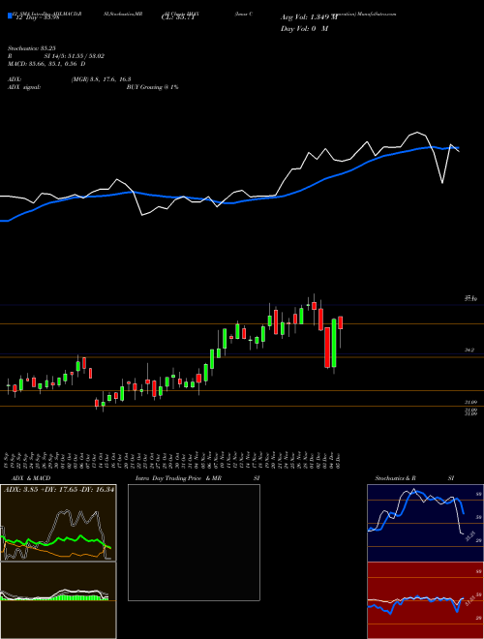Click the tall green candle near chart end
The height and width of the screenshot is (639, 484).
tap(334, 343)
